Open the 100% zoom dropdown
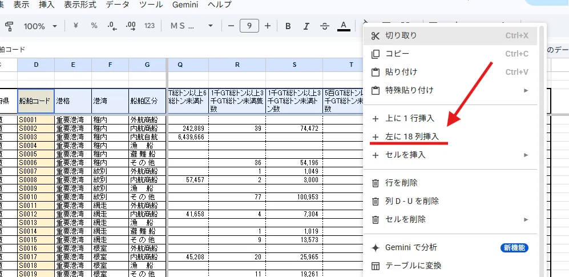The height and width of the screenshot is (277, 569). [41, 26]
